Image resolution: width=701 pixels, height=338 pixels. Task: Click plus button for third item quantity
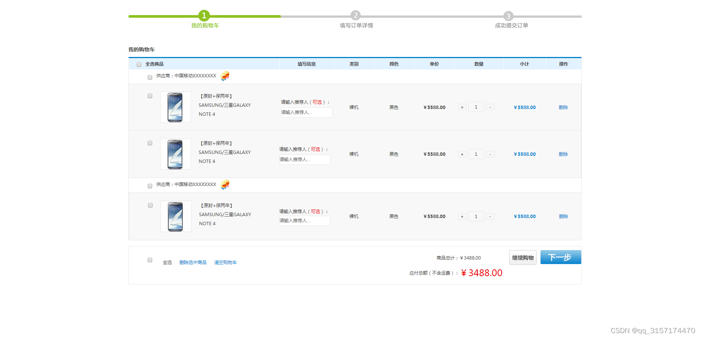click(462, 217)
